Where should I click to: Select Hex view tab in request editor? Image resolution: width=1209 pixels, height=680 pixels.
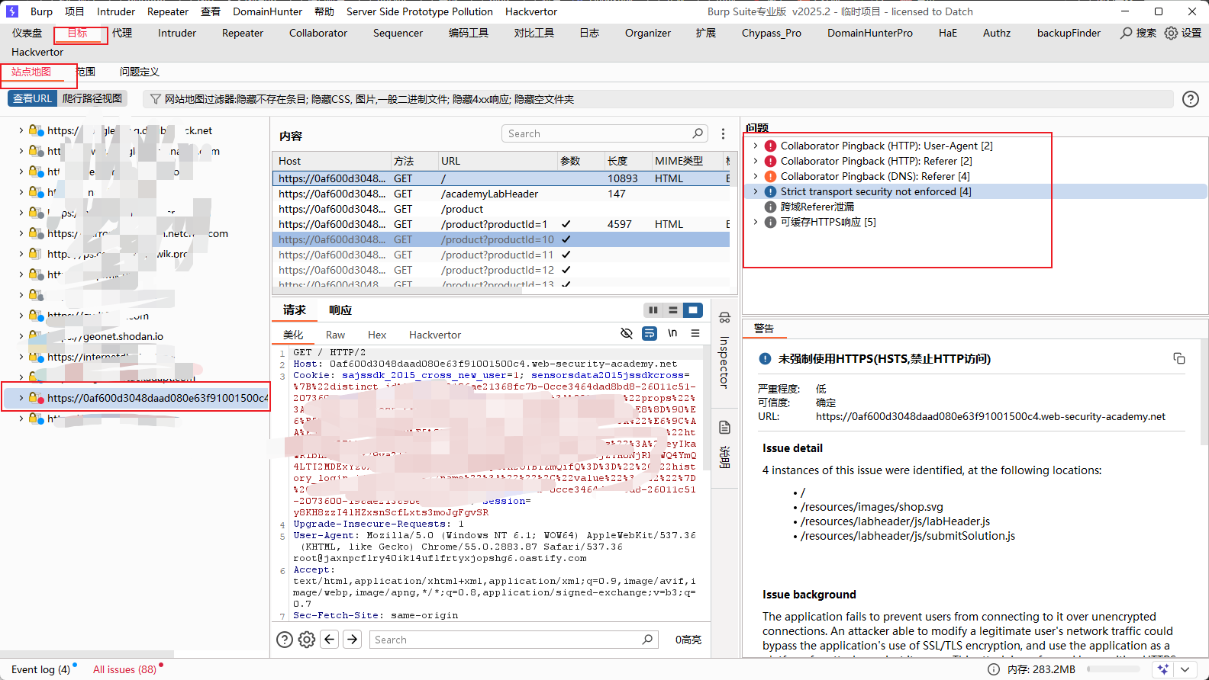click(x=377, y=335)
